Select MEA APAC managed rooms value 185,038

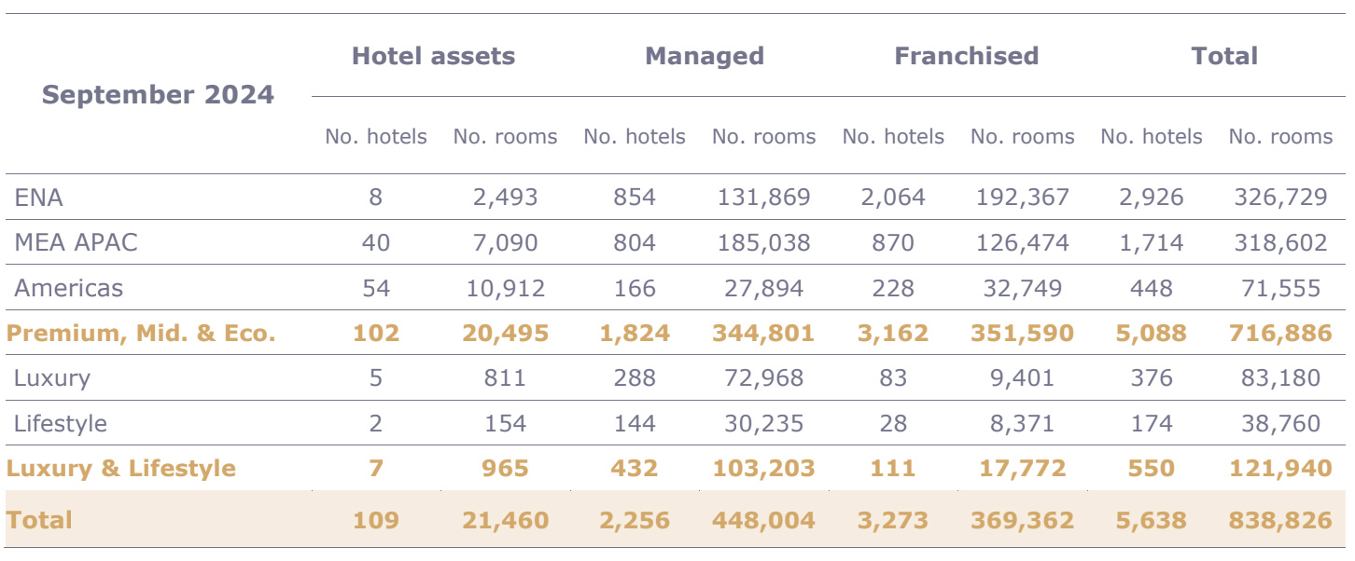coord(763,243)
